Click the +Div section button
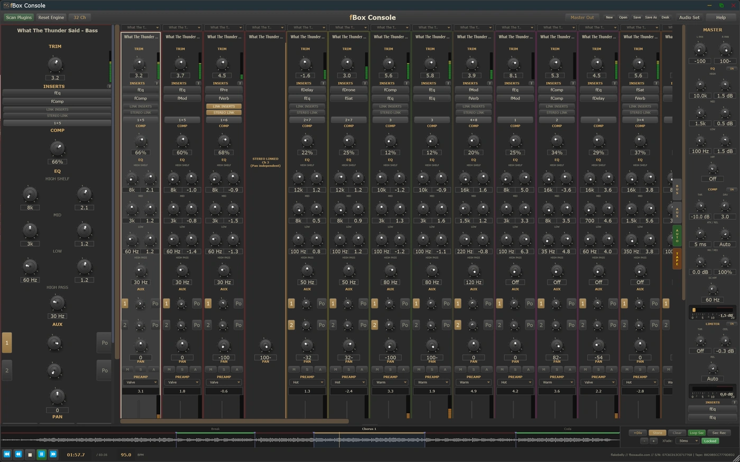This screenshot has width=740, height=462. click(638, 433)
